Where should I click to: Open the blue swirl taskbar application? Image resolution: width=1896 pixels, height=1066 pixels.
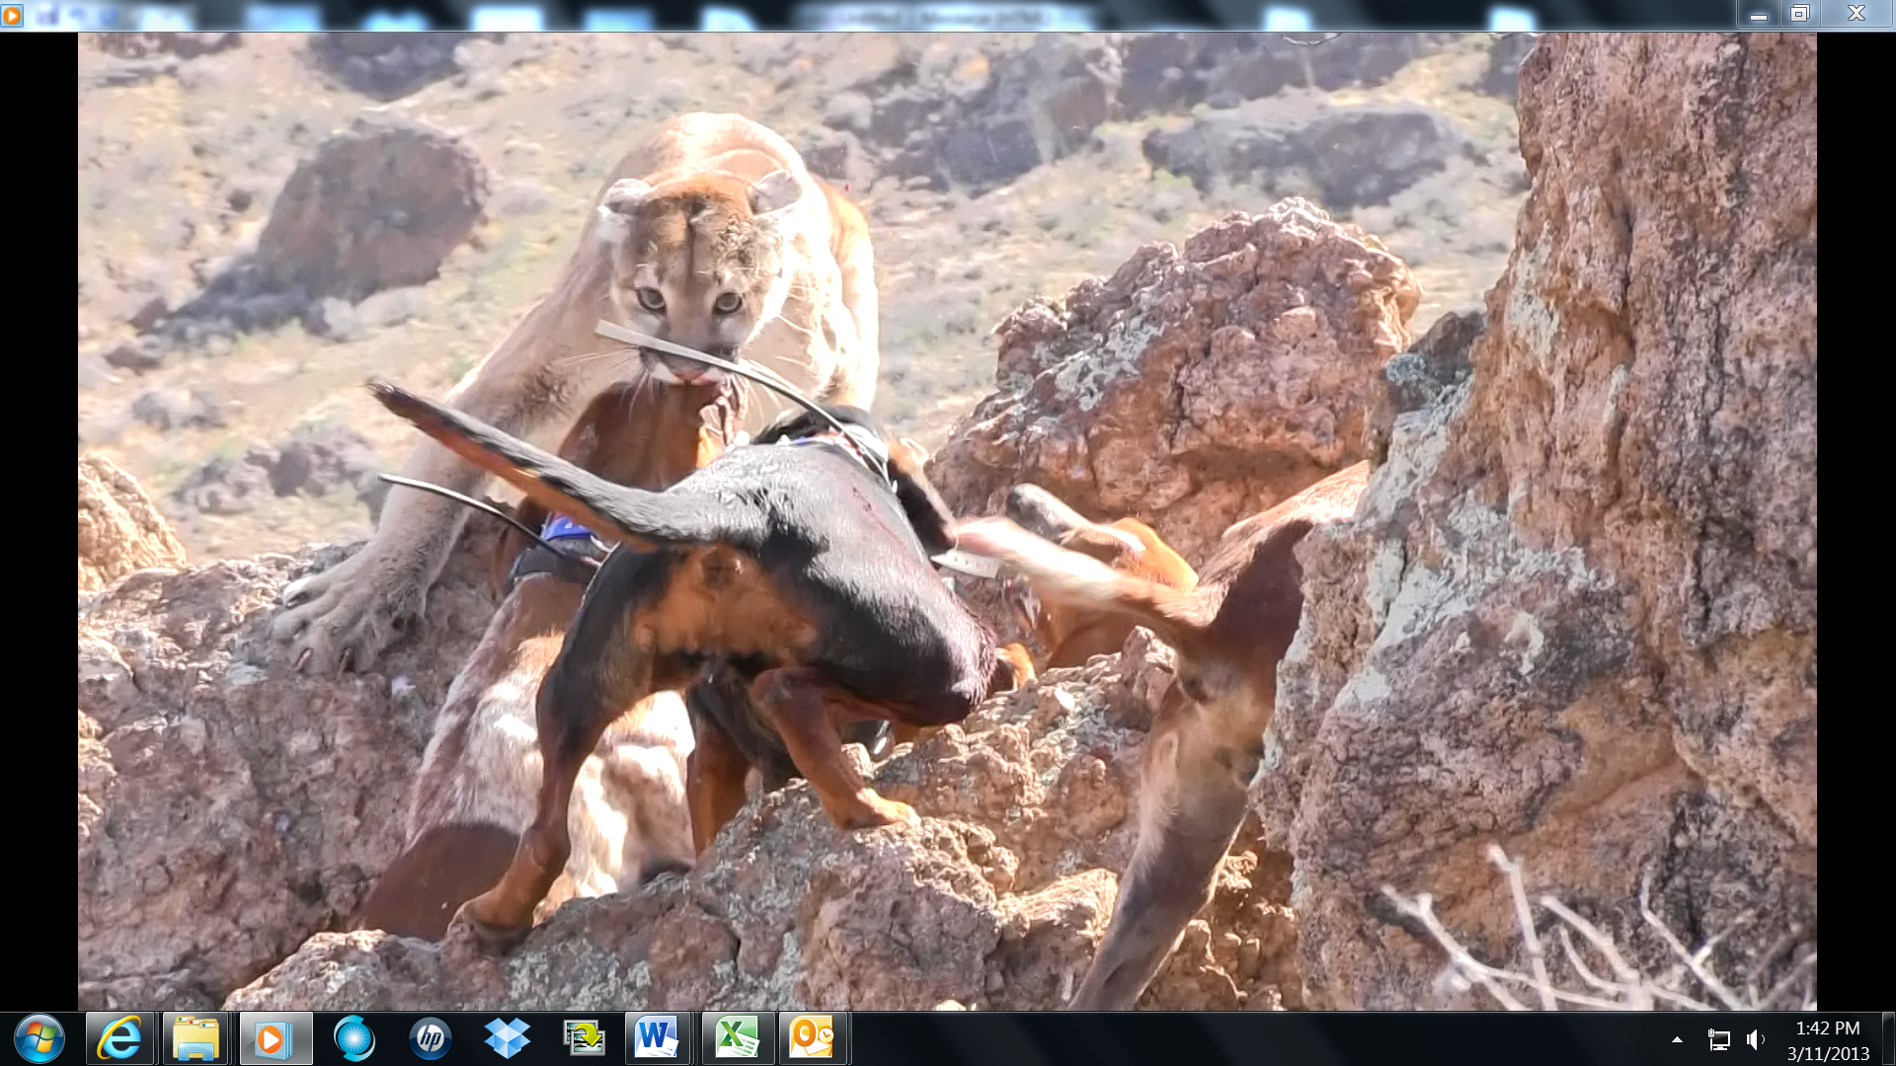coord(354,1038)
